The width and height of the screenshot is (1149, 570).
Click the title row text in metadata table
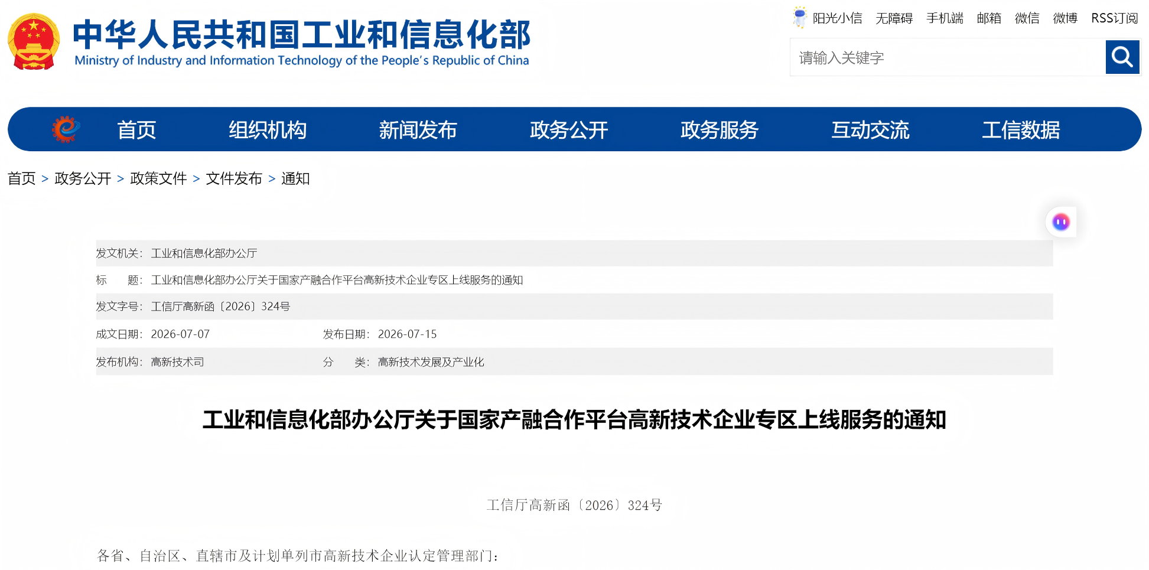click(x=337, y=280)
